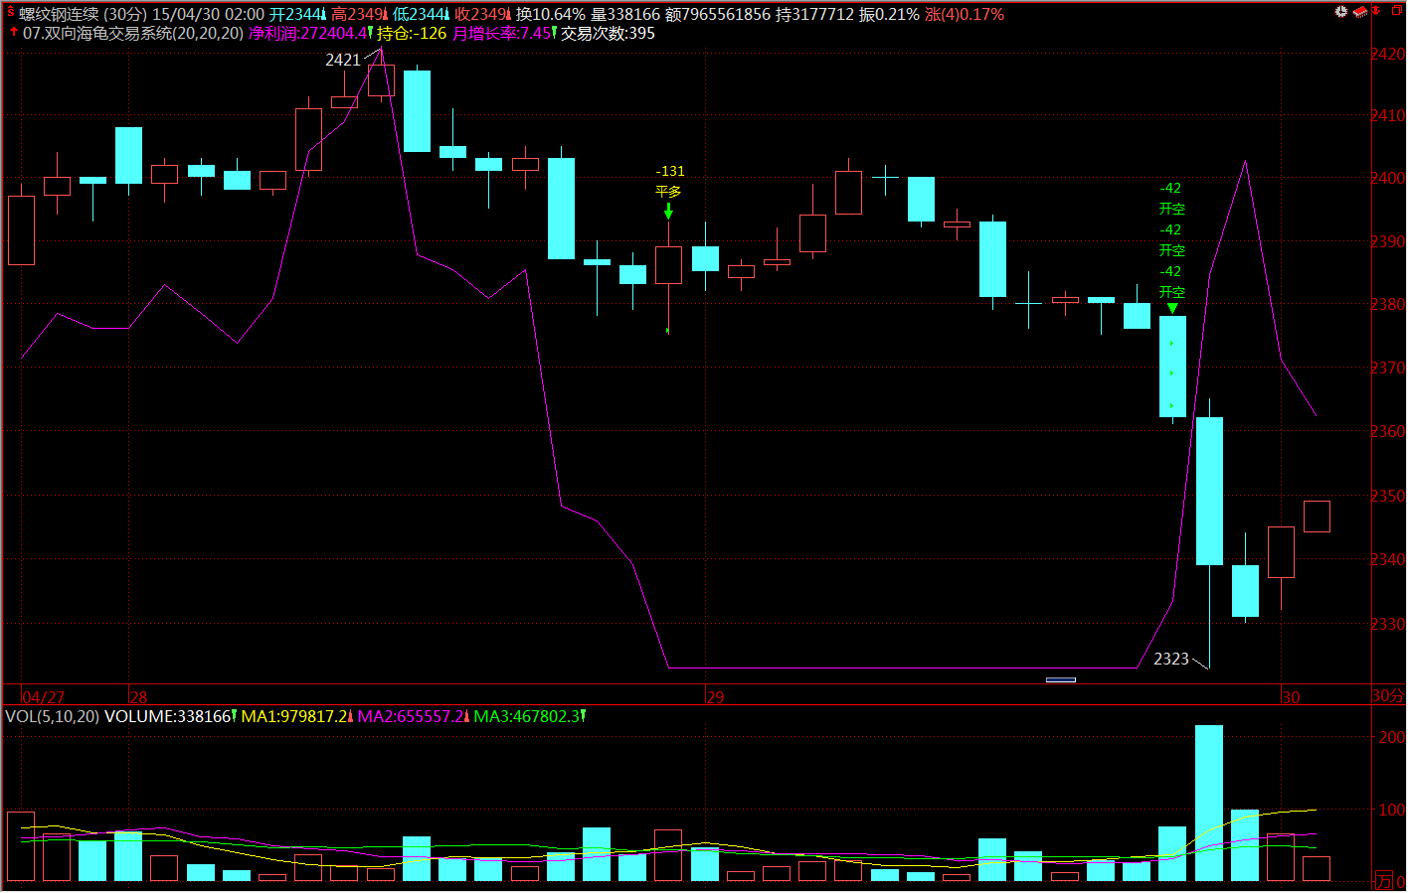
Task: Click the 2421 high price annotation
Action: click(x=343, y=60)
